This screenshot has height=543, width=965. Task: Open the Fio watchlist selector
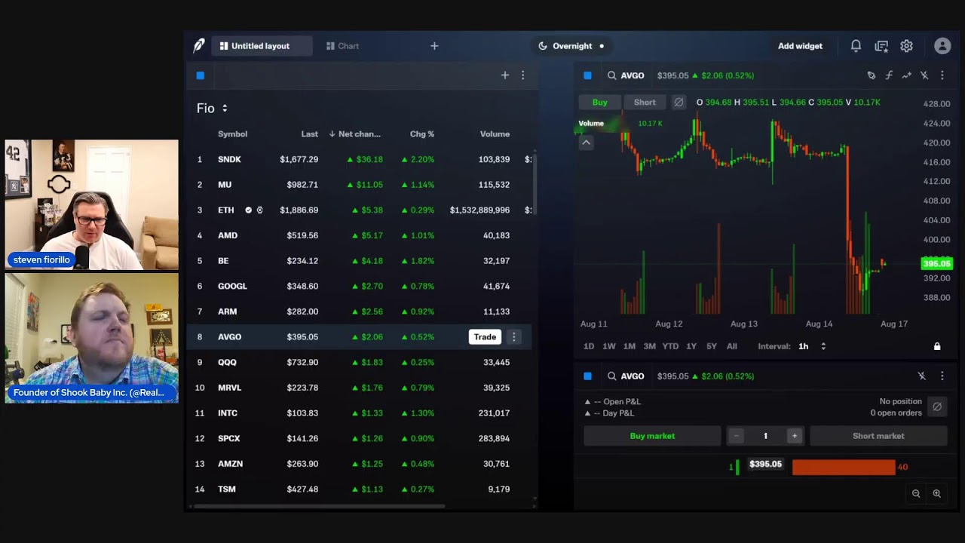click(x=212, y=109)
